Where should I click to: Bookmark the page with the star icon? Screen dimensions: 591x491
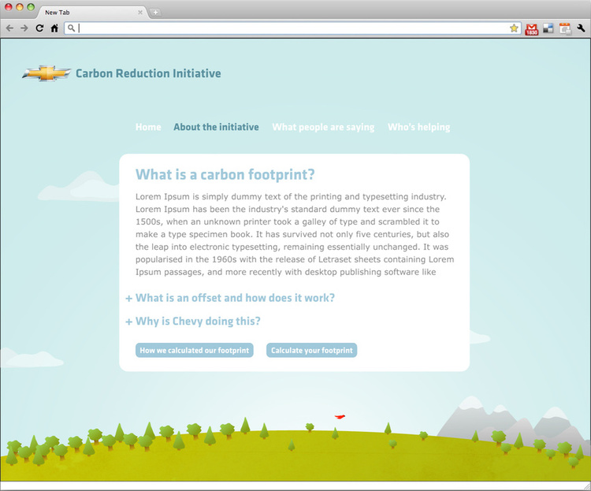pos(514,28)
